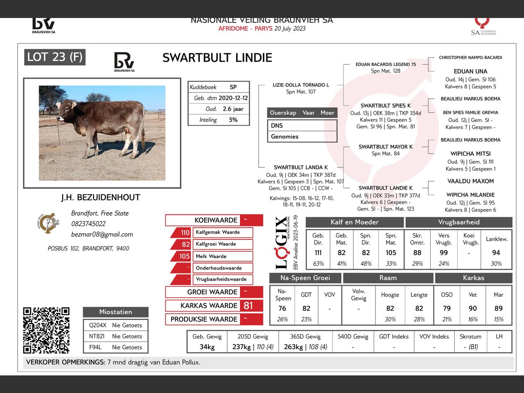Click the Ouerskap Vaar Moer header
This screenshot has width=524, height=393.
302,113
